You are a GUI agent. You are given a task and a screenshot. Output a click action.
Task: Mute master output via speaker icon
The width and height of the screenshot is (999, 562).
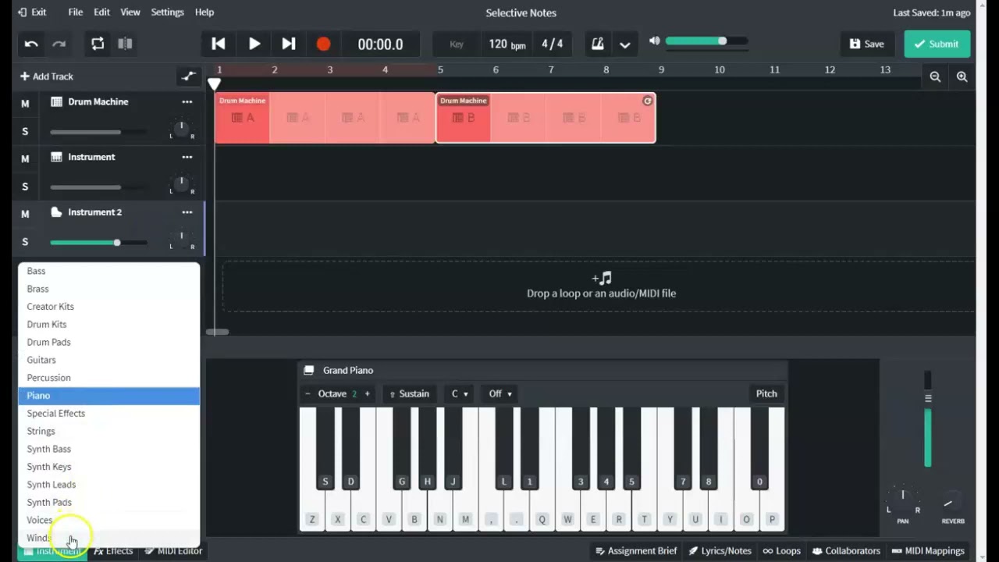pos(655,41)
